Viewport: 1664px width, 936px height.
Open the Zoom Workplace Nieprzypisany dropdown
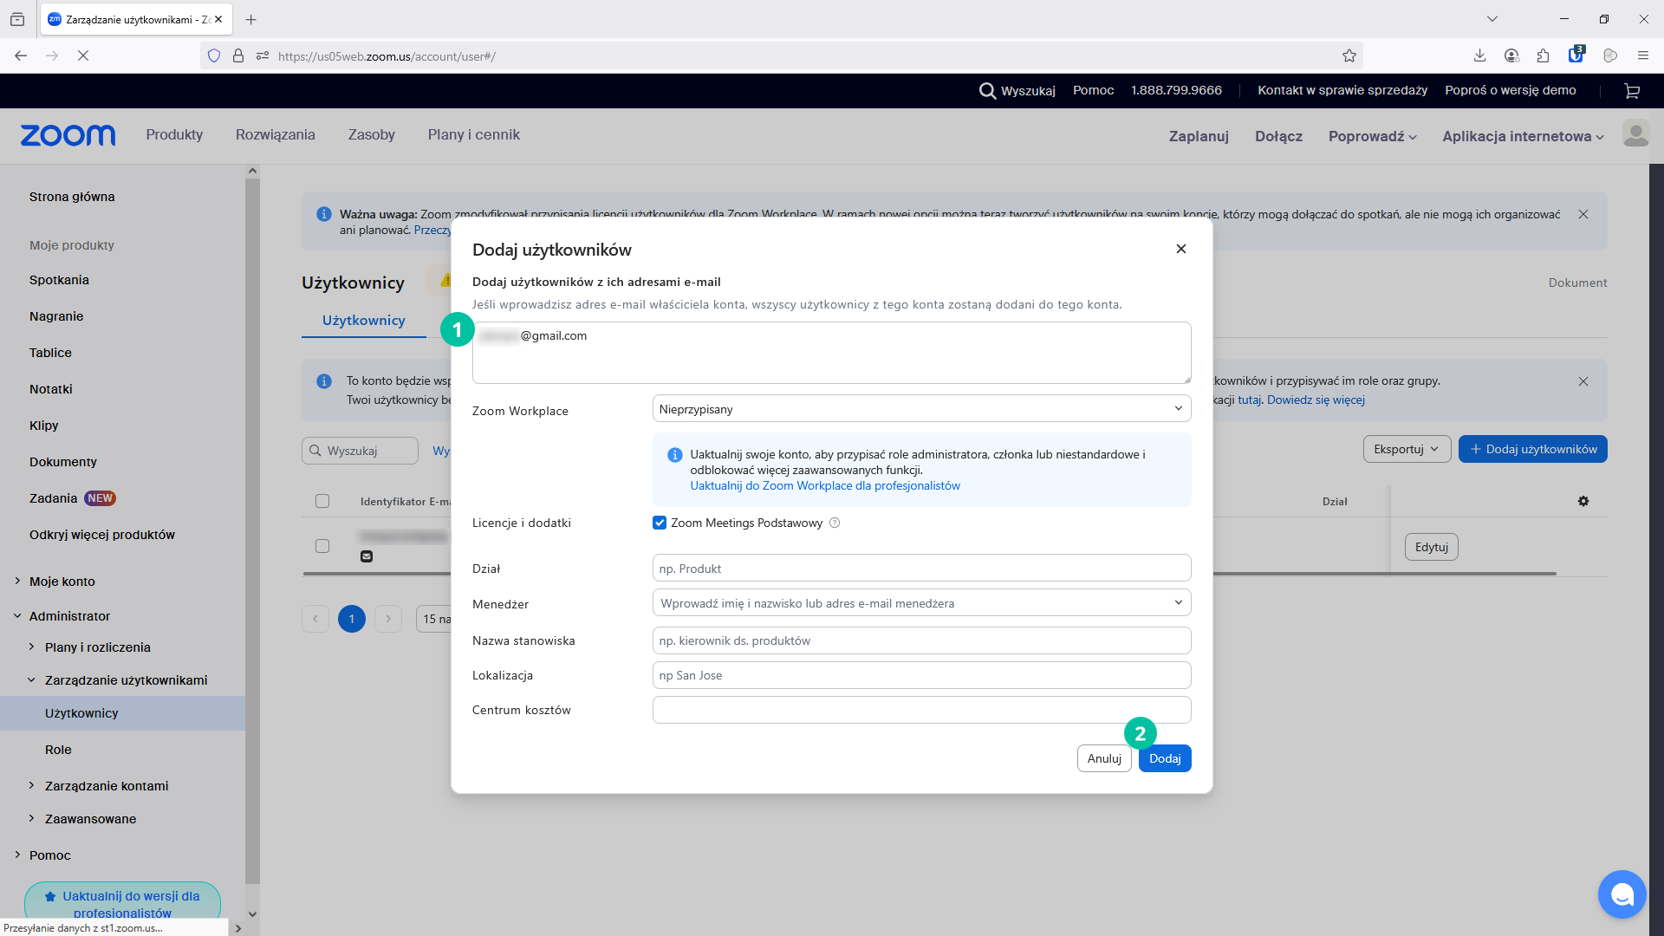click(921, 409)
